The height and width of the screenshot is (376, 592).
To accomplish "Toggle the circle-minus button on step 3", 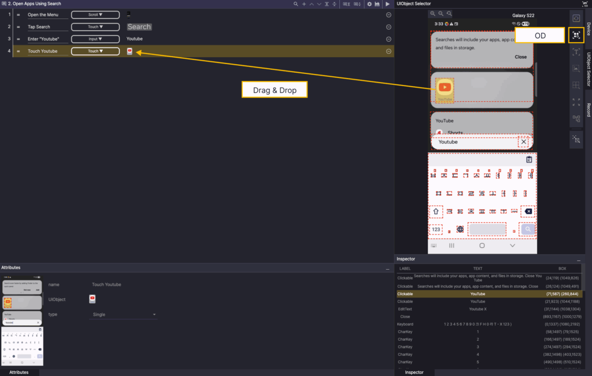I will (x=388, y=39).
